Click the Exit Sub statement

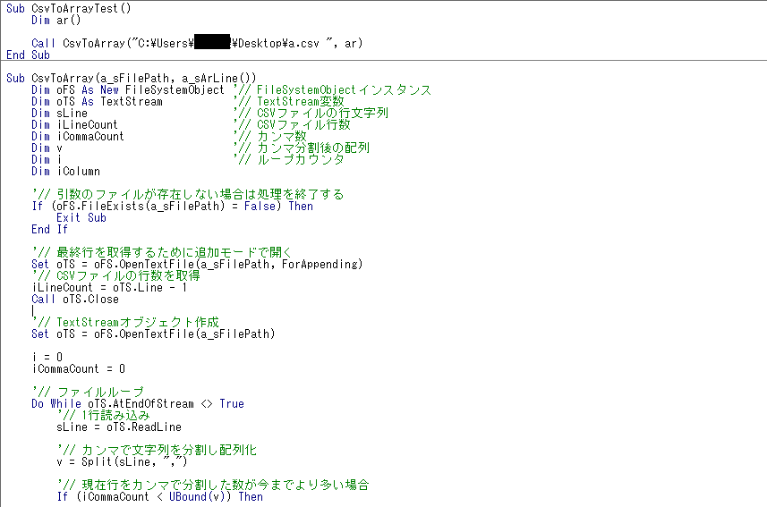[x=81, y=217]
